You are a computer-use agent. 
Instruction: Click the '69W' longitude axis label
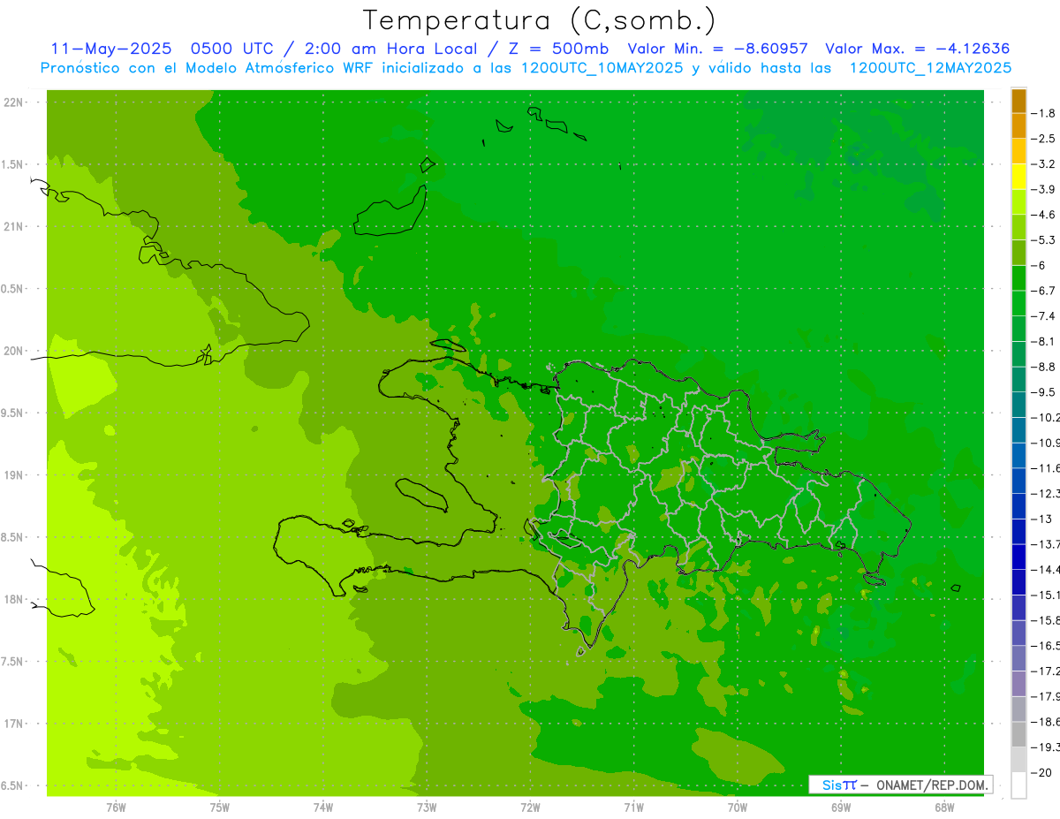click(841, 808)
